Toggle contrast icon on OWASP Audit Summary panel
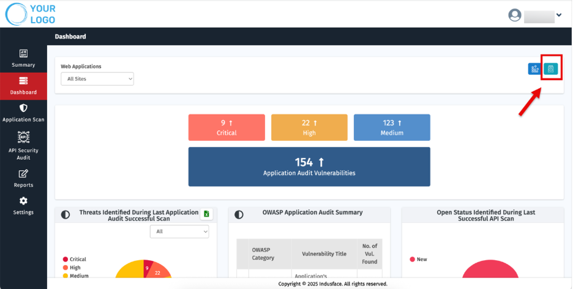 239,215
